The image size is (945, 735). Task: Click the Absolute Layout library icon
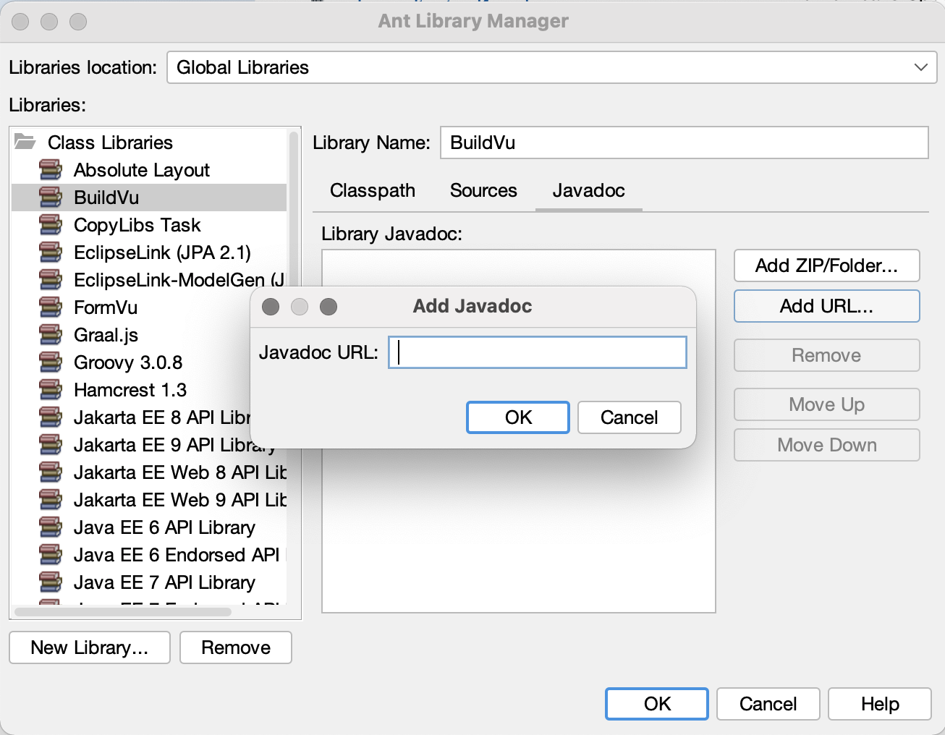(x=49, y=169)
